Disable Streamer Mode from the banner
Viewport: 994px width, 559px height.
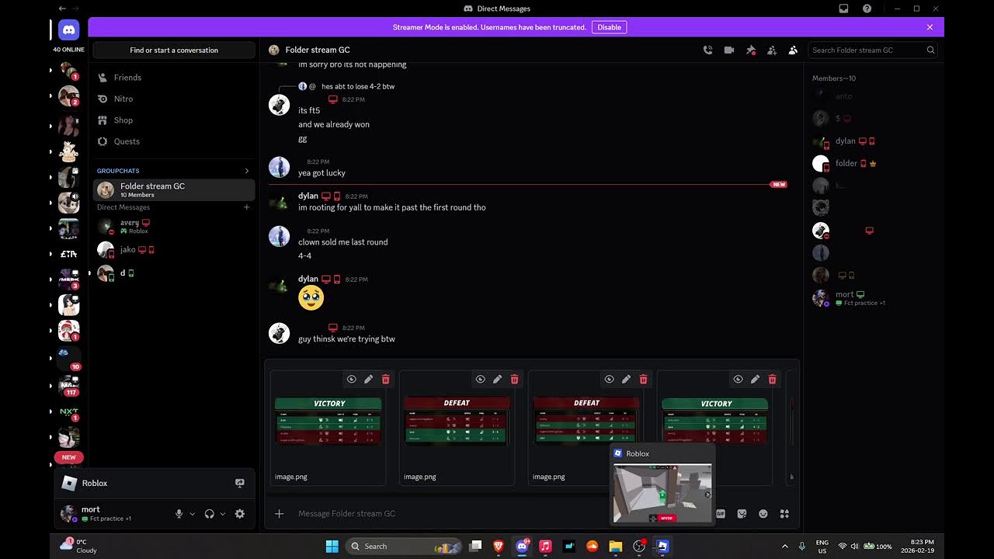609,27
